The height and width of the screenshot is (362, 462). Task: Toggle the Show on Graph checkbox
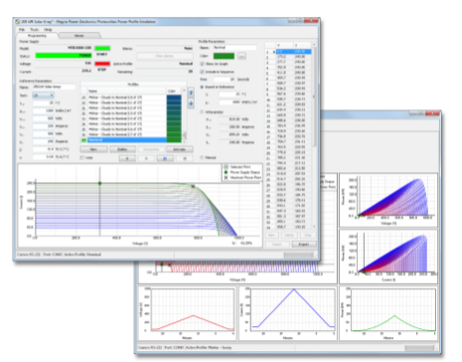202,64
